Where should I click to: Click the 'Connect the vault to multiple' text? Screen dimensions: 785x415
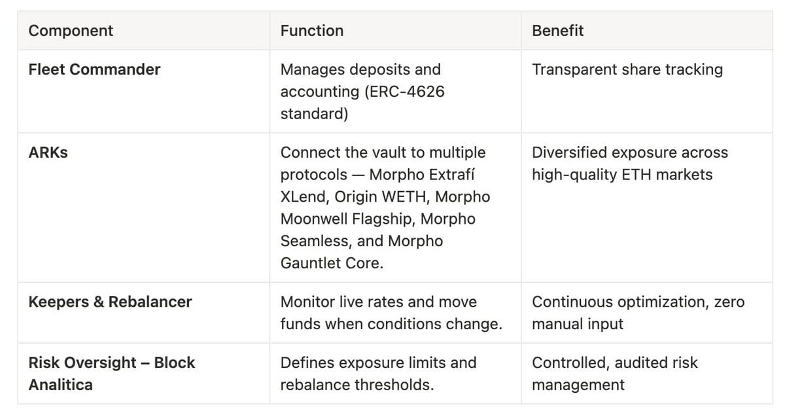coord(383,153)
